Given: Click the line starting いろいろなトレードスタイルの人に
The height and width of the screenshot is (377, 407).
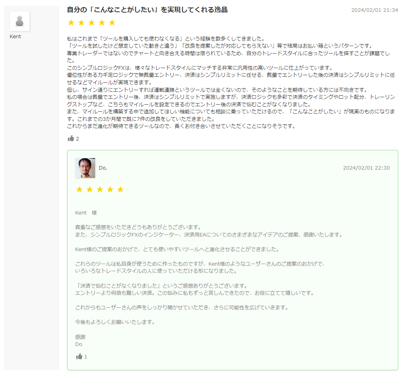Looking at the screenshot, I should tap(156, 271).
